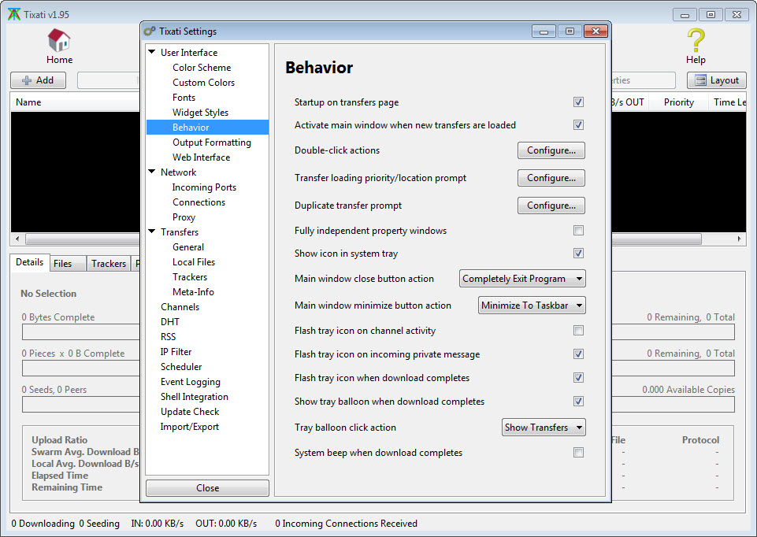Open Tray balloon click action dropdown
The height and width of the screenshot is (537, 757).
point(544,428)
